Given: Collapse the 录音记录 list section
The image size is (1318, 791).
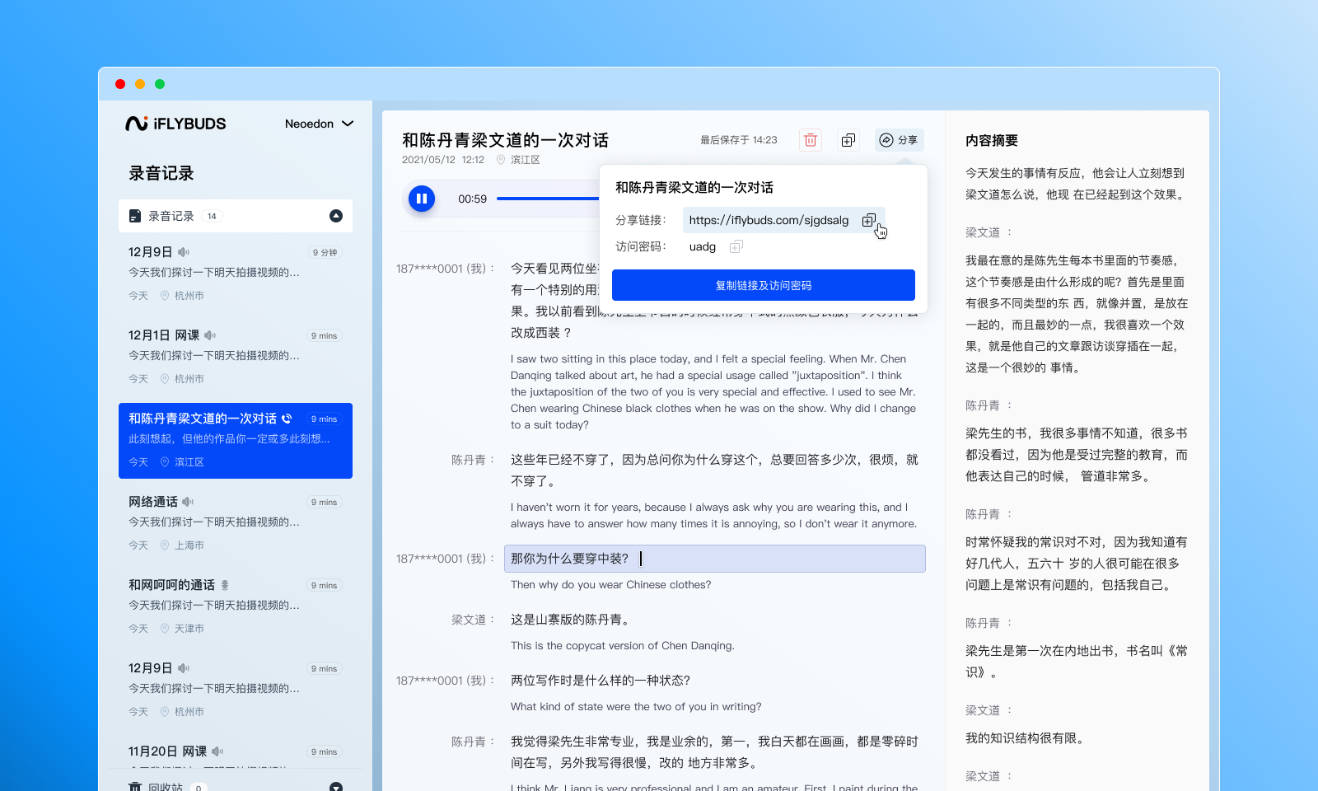Looking at the screenshot, I should coord(336,216).
